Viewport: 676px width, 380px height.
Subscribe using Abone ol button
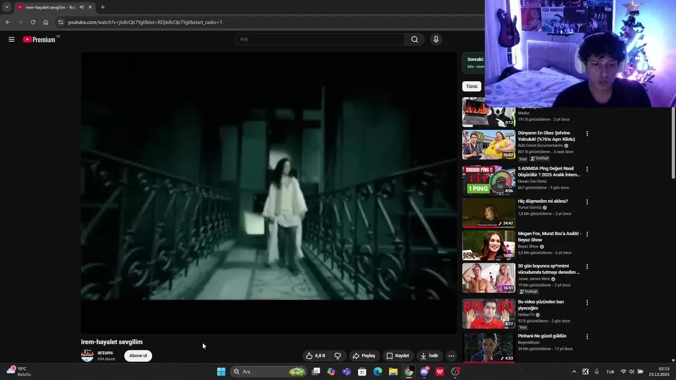click(138, 356)
